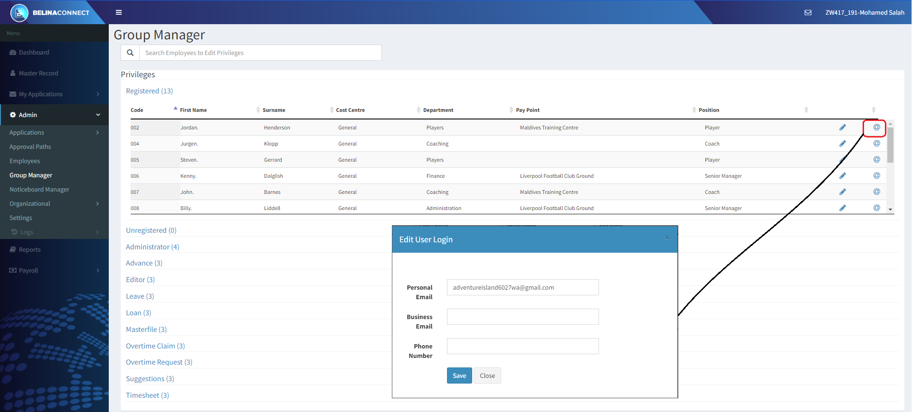Click Phone Number input field
Screen dimensions: 912x412
522,346
